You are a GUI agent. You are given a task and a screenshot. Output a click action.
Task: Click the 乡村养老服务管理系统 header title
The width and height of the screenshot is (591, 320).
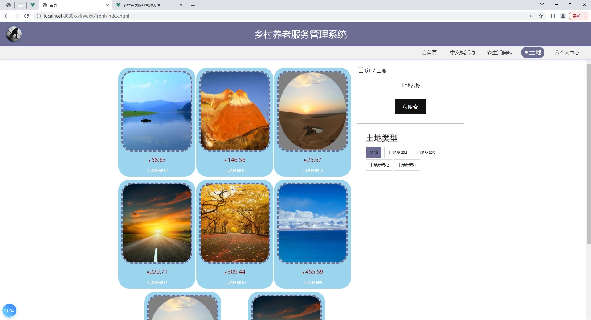pyautogui.click(x=300, y=34)
